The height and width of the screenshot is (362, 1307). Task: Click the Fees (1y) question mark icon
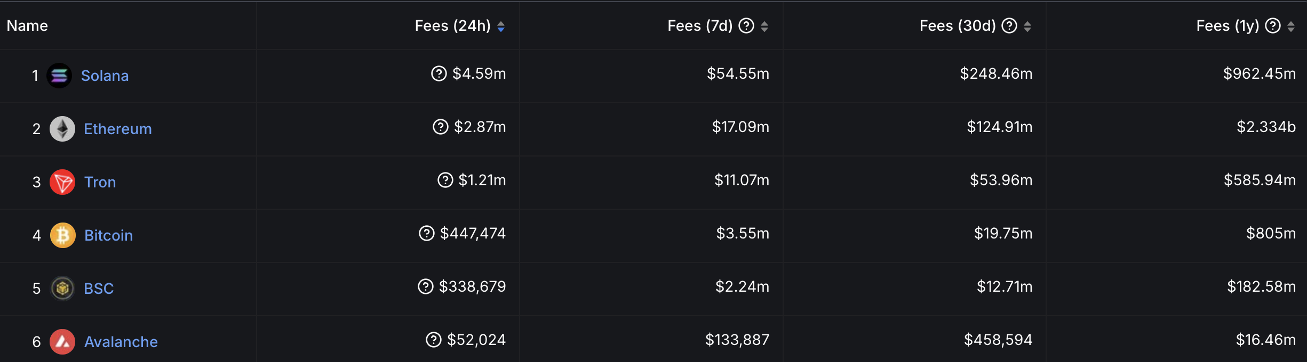[x=1273, y=25]
